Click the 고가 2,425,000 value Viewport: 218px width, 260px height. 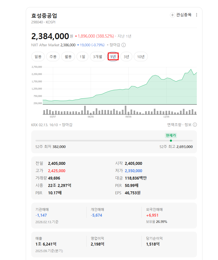57,171
